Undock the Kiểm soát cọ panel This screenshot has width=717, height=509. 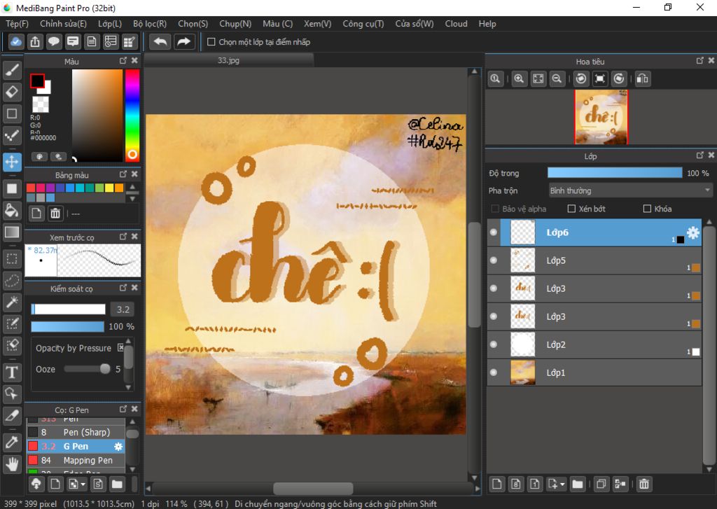[x=123, y=288]
